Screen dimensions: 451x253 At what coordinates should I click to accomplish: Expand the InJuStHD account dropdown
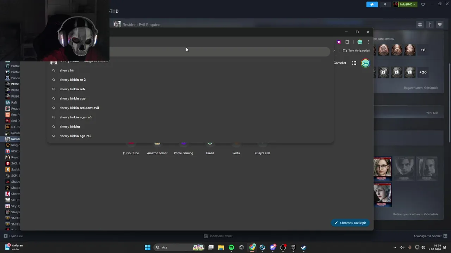tap(405, 4)
